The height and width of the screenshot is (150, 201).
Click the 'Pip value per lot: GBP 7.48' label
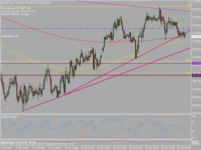(16, 8)
